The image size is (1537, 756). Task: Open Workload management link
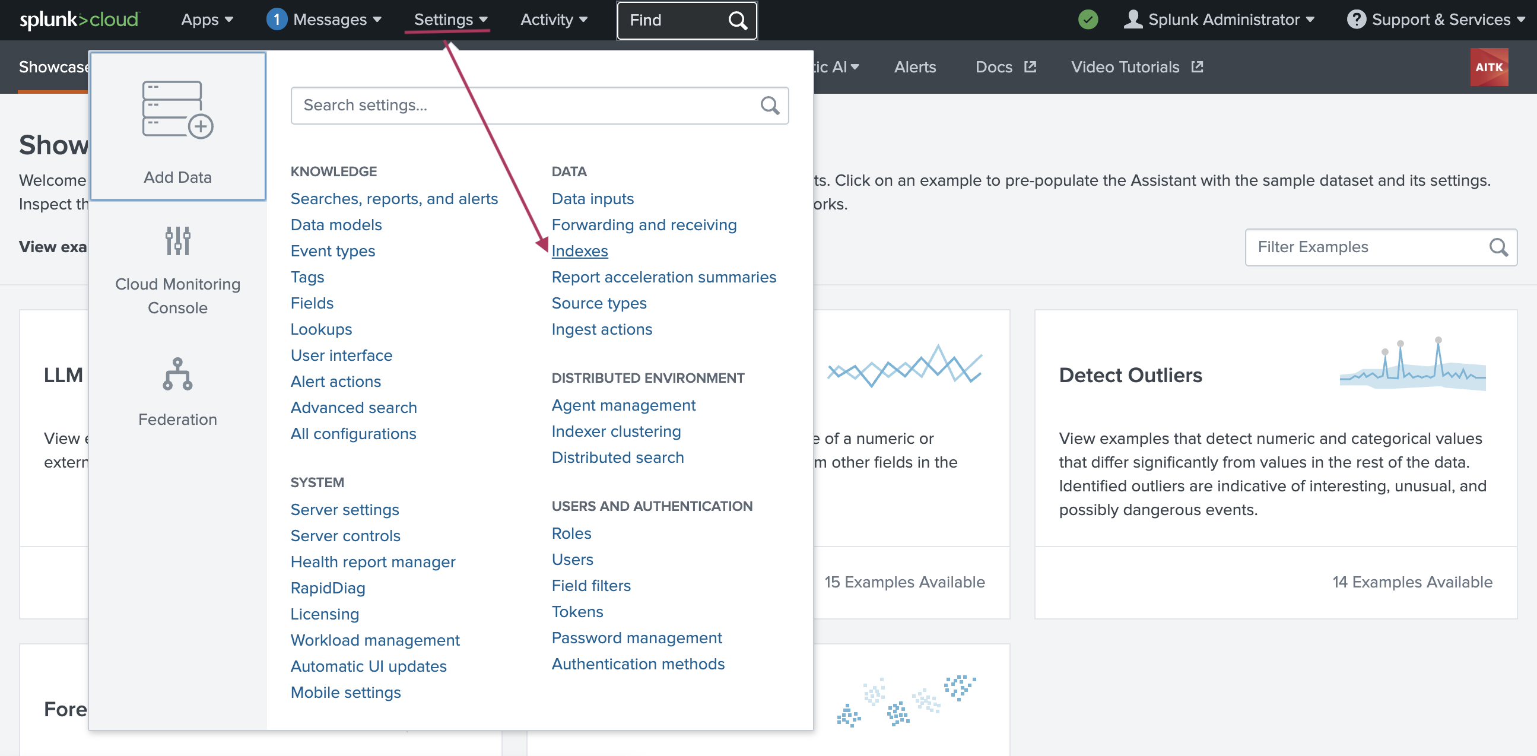(x=374, y=640)
